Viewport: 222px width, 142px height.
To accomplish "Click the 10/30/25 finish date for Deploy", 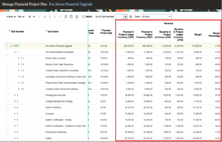I will tap(104, 138).
